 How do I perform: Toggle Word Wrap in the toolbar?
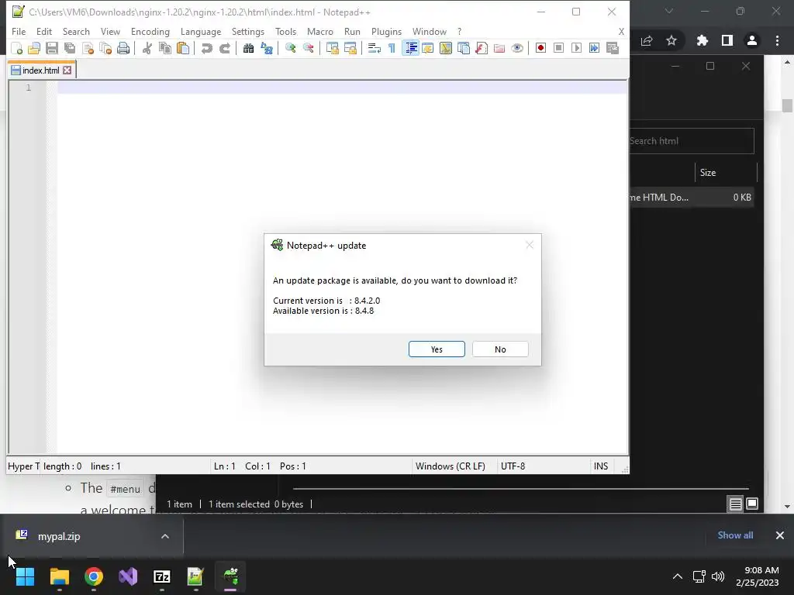375,48
